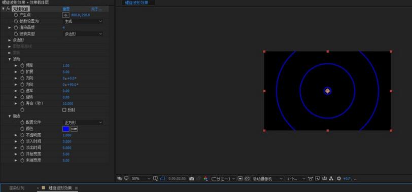The image size is (412, 192).
Task: Select the 螺旋波形效果 viewer tab at top
Action: coord(136,3)
